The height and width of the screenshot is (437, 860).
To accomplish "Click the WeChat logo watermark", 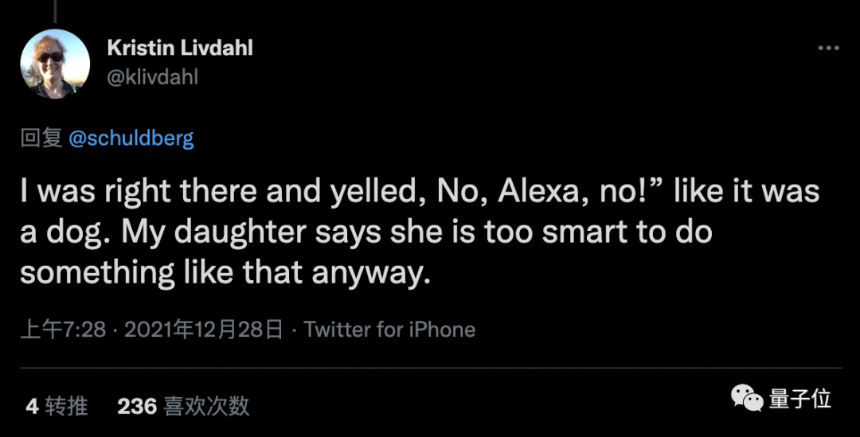I will click(748, 398).
